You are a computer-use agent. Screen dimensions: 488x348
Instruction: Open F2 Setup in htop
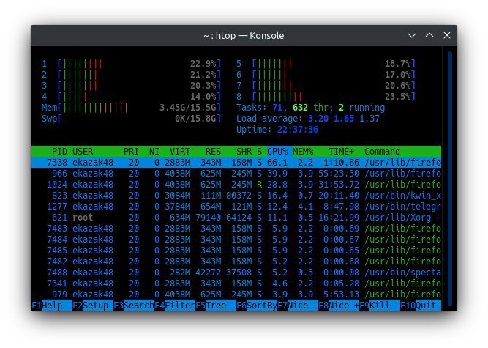[x=93, y=306]
